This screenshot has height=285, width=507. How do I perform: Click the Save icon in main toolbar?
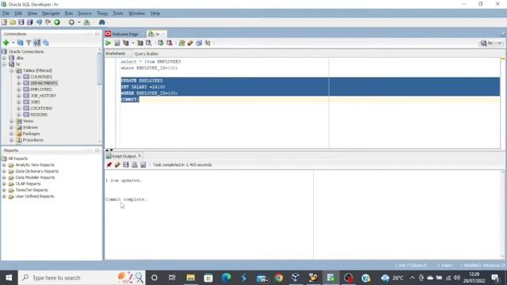[21, 22]
